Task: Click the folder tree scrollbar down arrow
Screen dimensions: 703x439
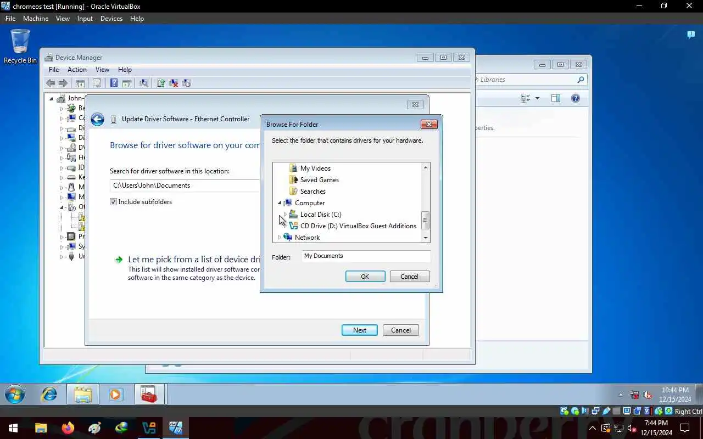Action: click(x=426, y=238)
